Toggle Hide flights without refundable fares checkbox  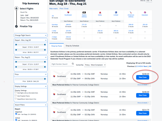click(x=16, y=92)
